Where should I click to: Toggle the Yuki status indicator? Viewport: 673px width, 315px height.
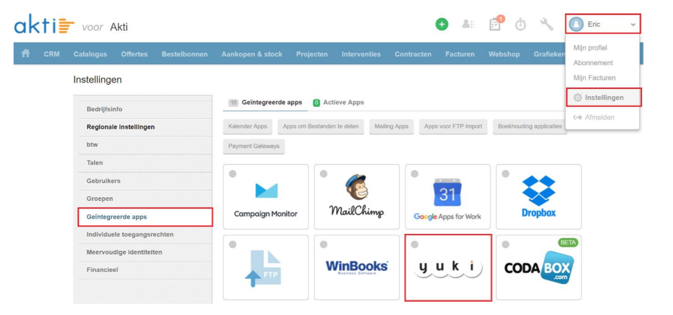point(414,244)
